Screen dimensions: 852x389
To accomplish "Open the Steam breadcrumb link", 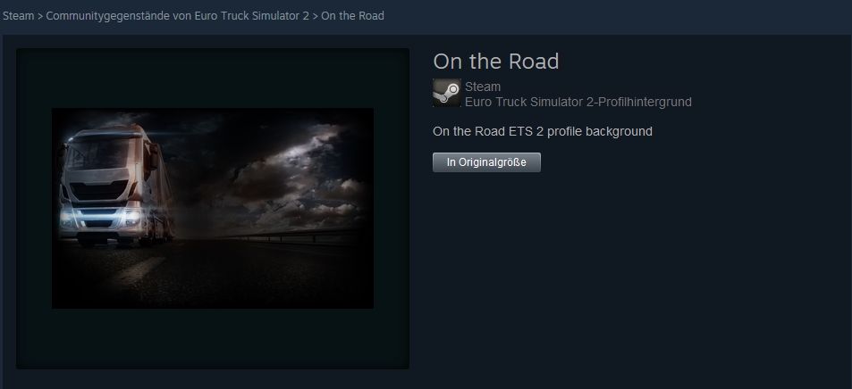I will tap(18, 16).
